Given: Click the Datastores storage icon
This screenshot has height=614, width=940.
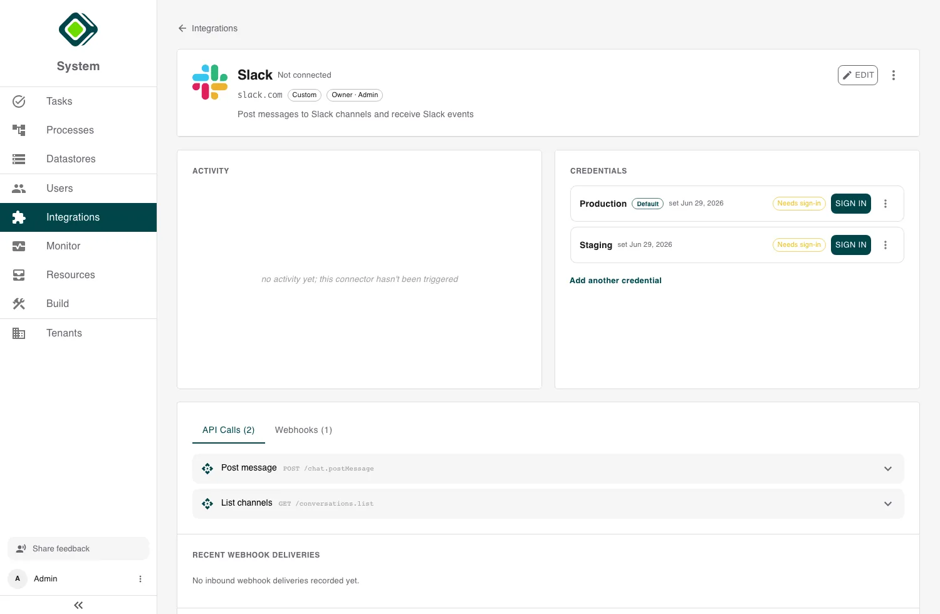Looking at the screenshot, I should (19, 159).
